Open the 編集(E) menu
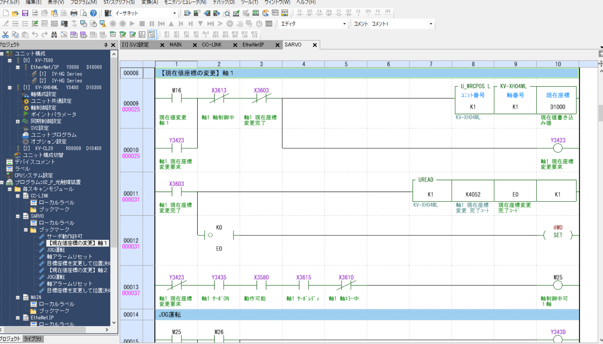 click(x=34, y=2)
